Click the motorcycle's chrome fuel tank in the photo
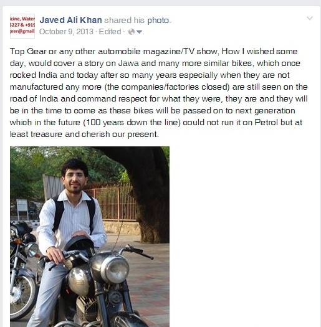 click(79, 280)
